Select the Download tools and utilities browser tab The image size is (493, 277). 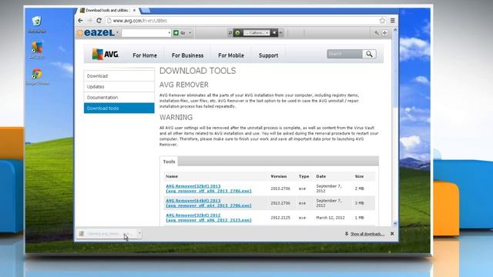(x=108, y=10)
